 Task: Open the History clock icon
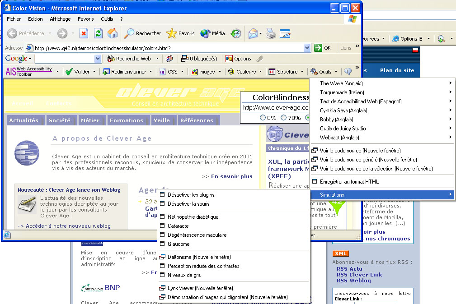point(236,33)
